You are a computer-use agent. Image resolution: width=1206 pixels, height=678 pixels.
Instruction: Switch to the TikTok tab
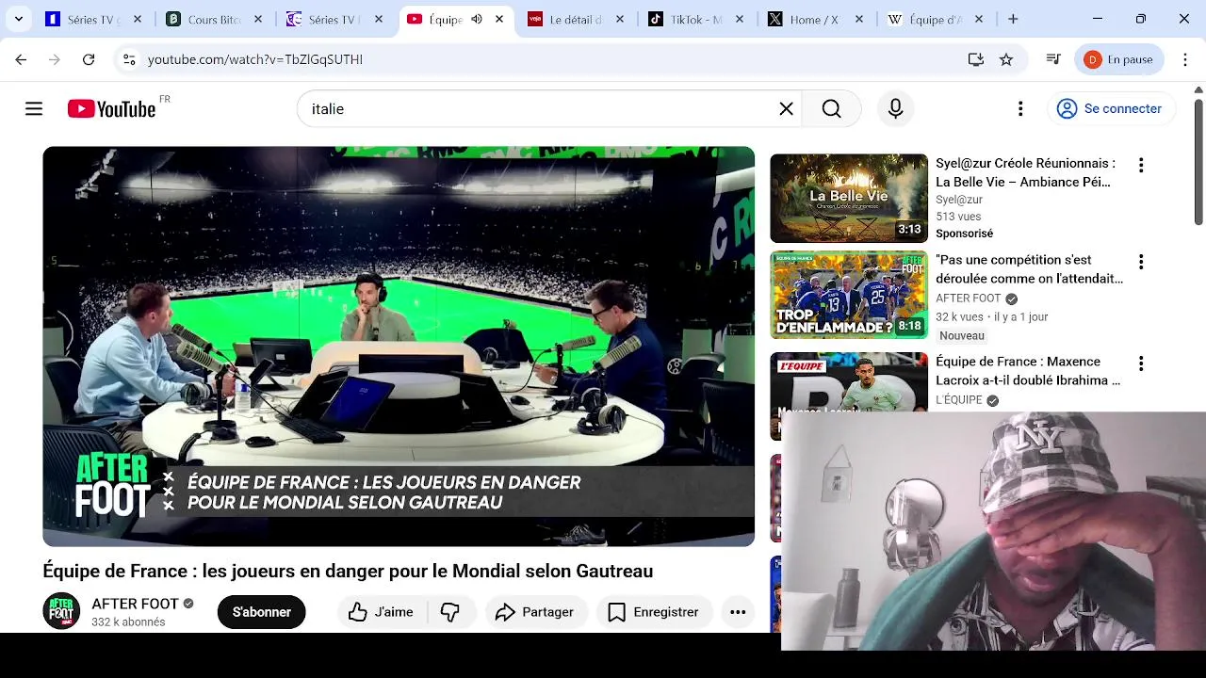(x=697, y=19)
